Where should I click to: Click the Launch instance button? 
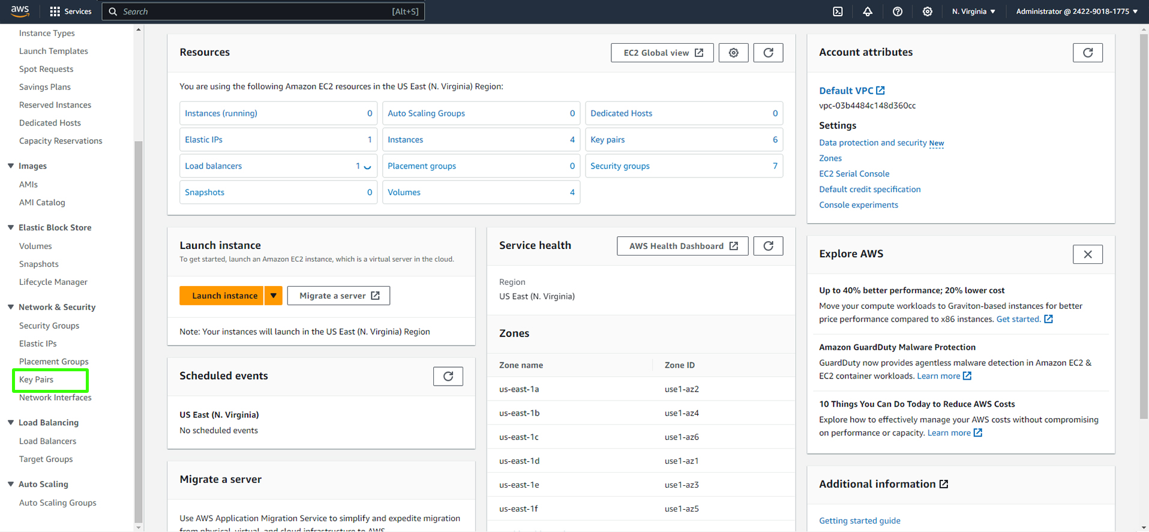(x=221, y=296)
